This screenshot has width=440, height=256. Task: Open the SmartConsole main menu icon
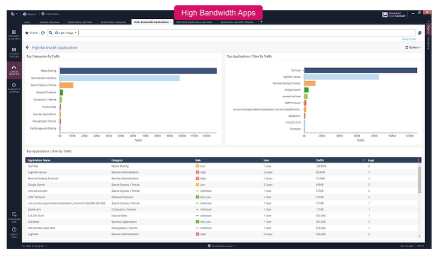click(x=14, y=14)
